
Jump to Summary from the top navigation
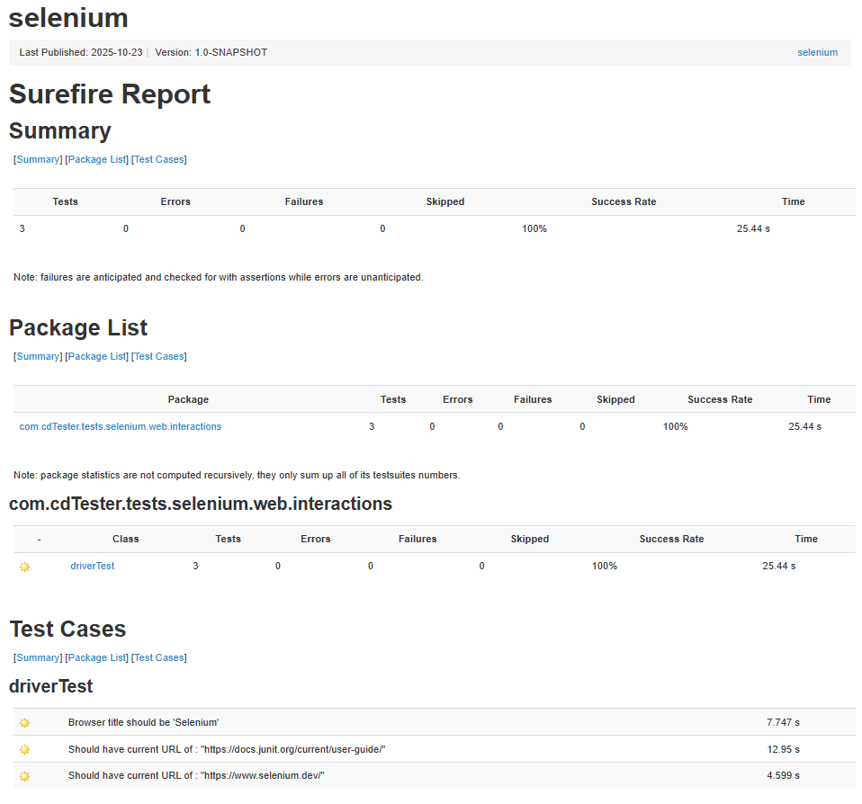pos(38,159)
